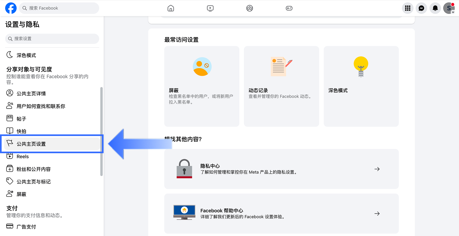
Task: Click the lightbulb illustration on 深色模式 card
Action: [x=361, y=67]
